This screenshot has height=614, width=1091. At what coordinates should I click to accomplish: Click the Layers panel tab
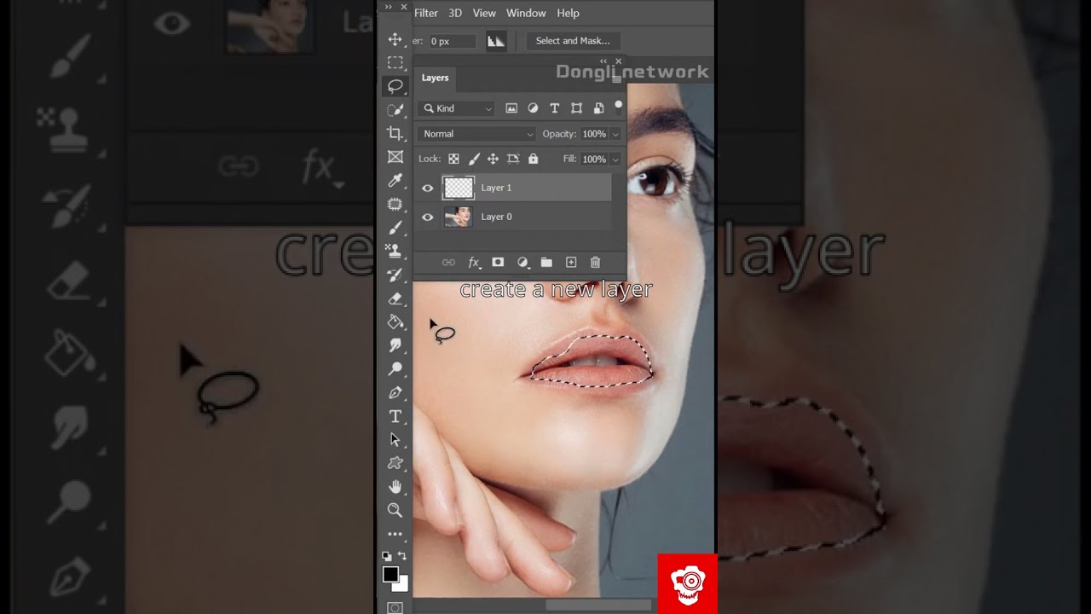point(435,78)
